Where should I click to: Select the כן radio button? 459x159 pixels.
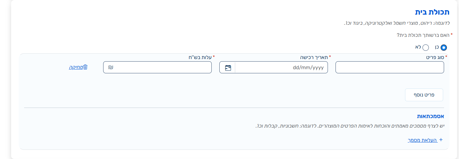(444, 48)
